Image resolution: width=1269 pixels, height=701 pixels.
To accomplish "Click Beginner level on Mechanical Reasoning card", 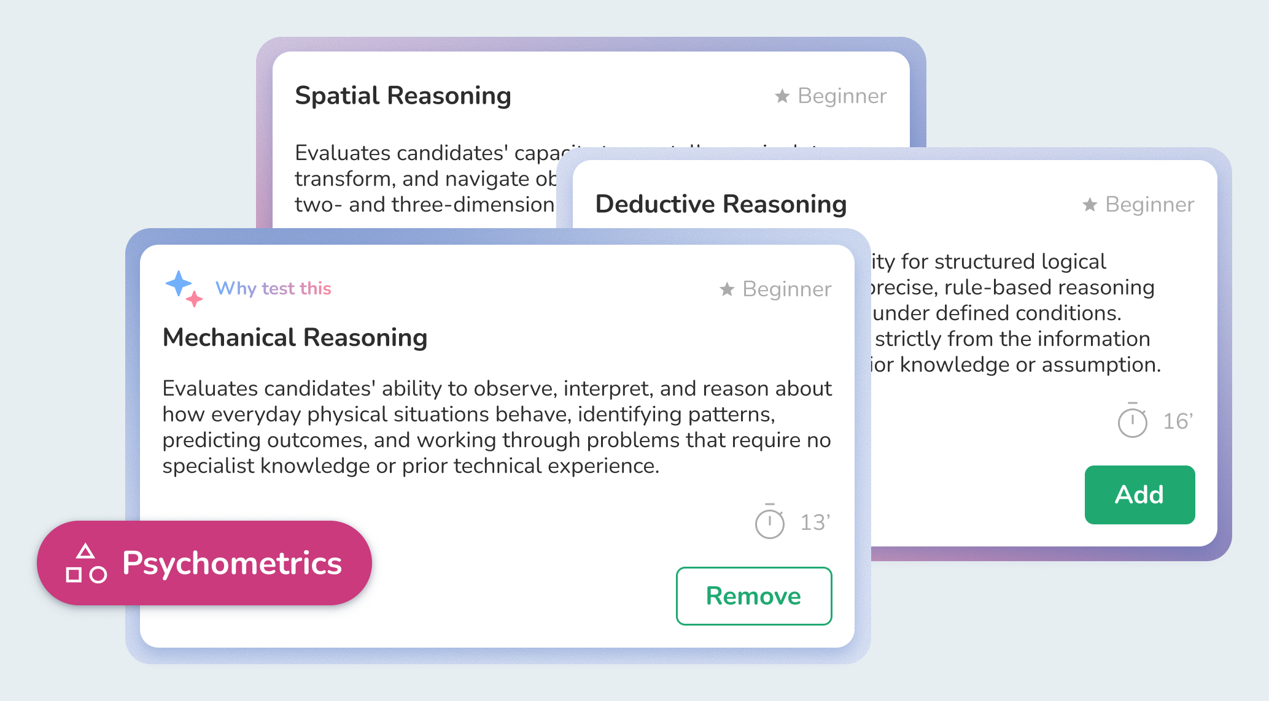I will click(787, 289).
